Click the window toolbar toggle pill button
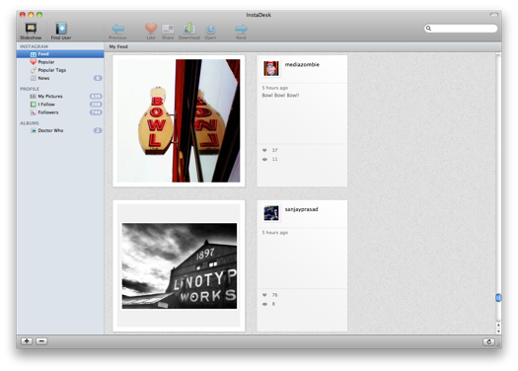The width and height of the screenshot is (518, 371). coord(494,15)
